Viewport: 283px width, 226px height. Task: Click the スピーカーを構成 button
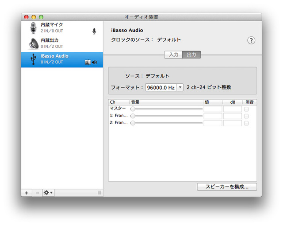point(227,187)
